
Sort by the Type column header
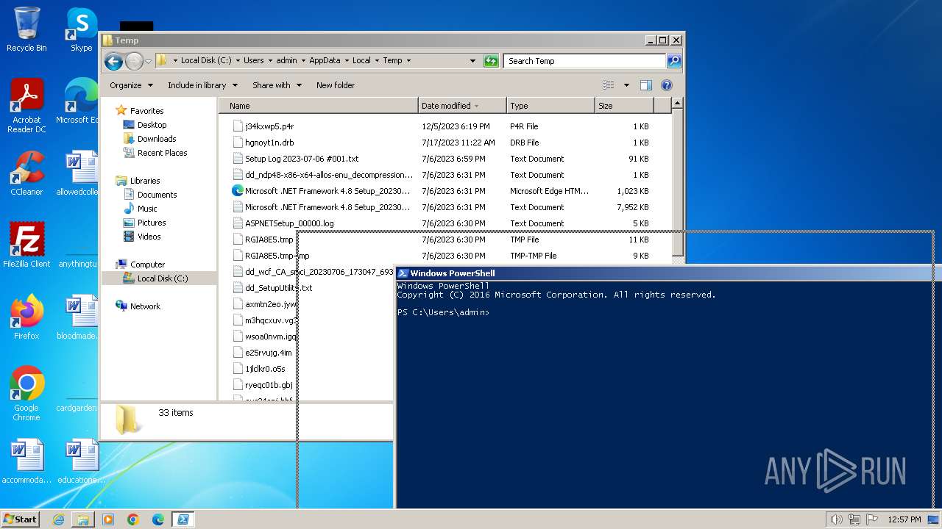click(x=550, y=106)
